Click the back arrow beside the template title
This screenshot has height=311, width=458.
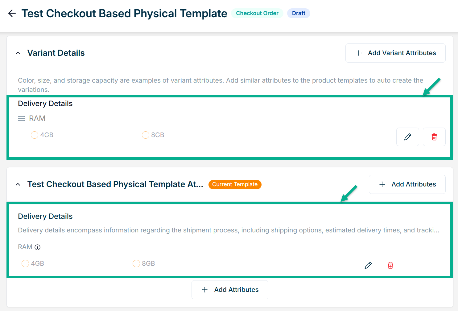12,13
